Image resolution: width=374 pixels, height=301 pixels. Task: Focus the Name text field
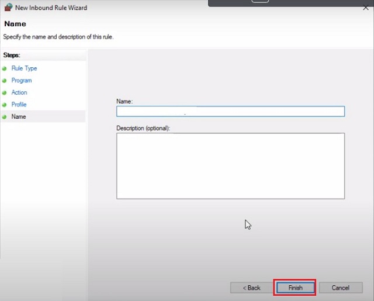[x=230, y=112]
